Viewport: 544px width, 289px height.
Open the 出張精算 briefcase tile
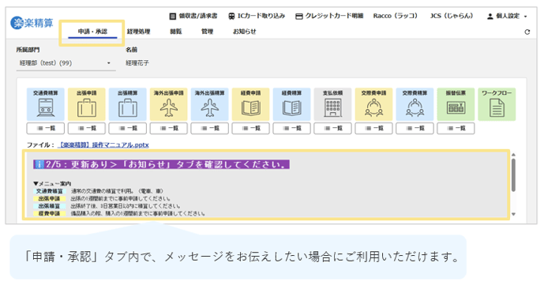click(128, 104)
